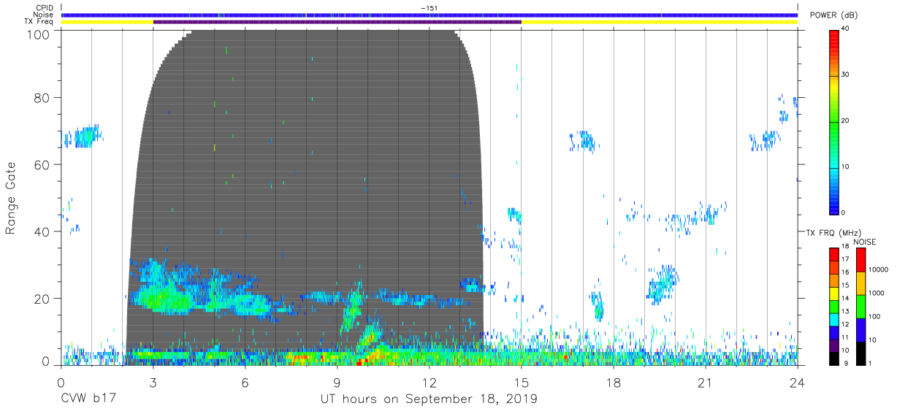Image resolution: width=897 pixels, height=414 pixels.
Task: Click the Range Gate axis title
Action: coord(11,199)
